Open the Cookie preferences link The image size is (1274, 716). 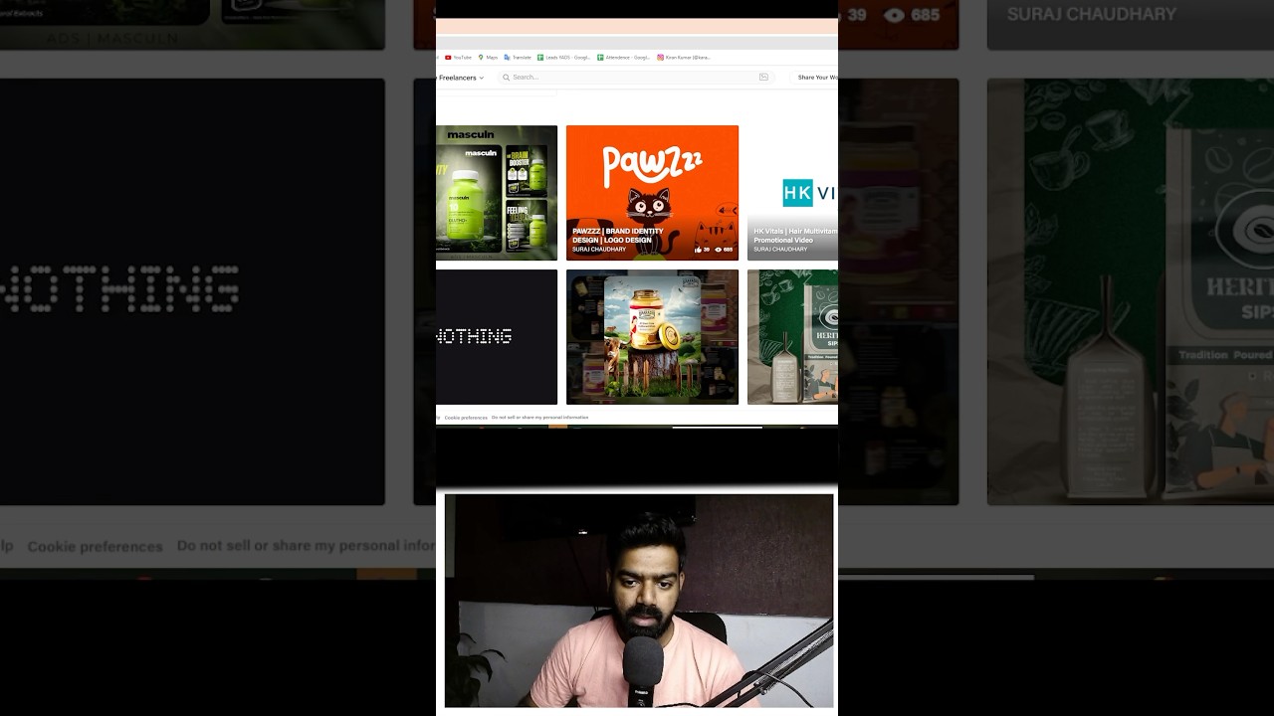pyautogui.click(x=466, y=418)
